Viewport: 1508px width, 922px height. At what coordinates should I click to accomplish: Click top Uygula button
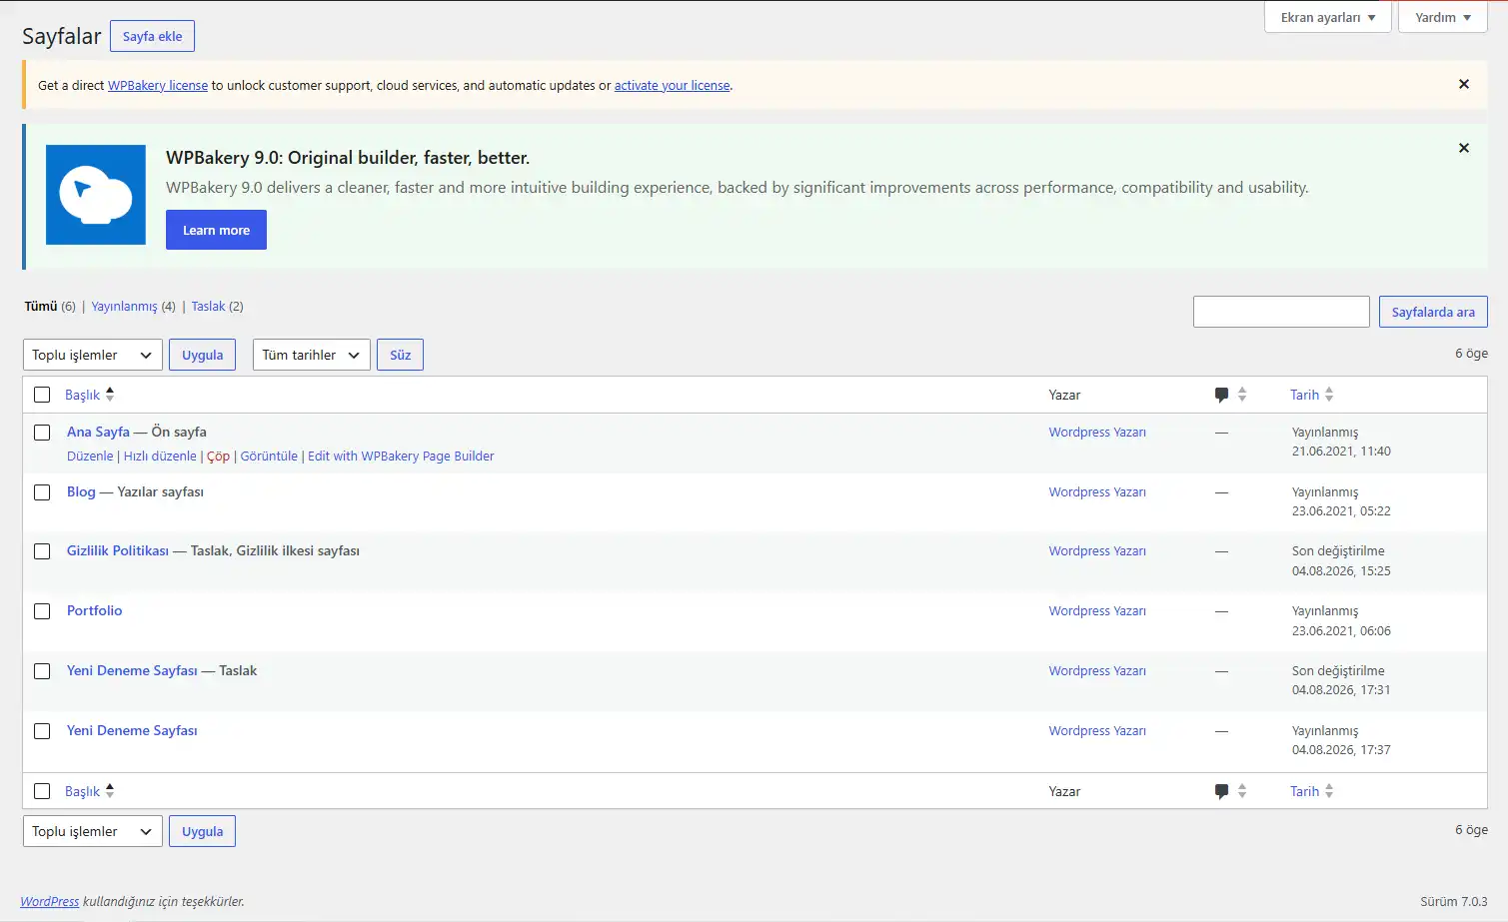202,355
